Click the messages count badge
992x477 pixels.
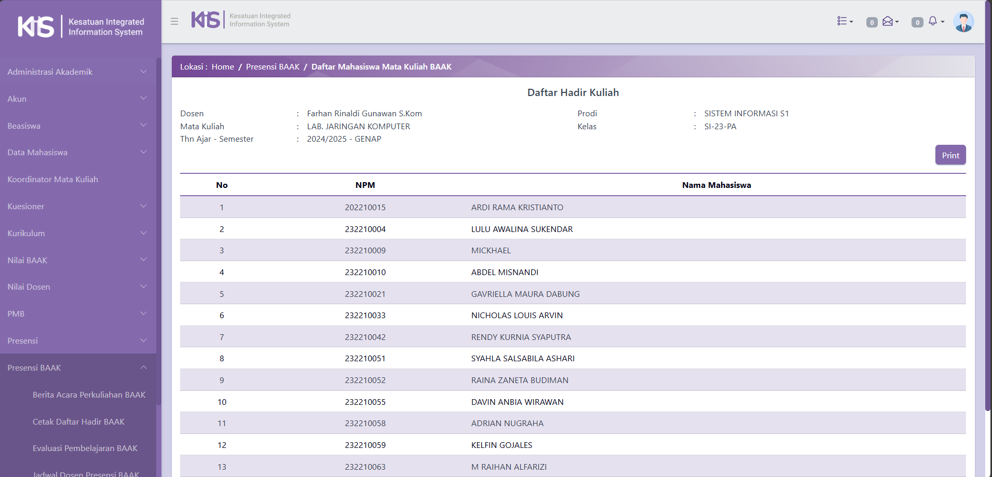872,22
